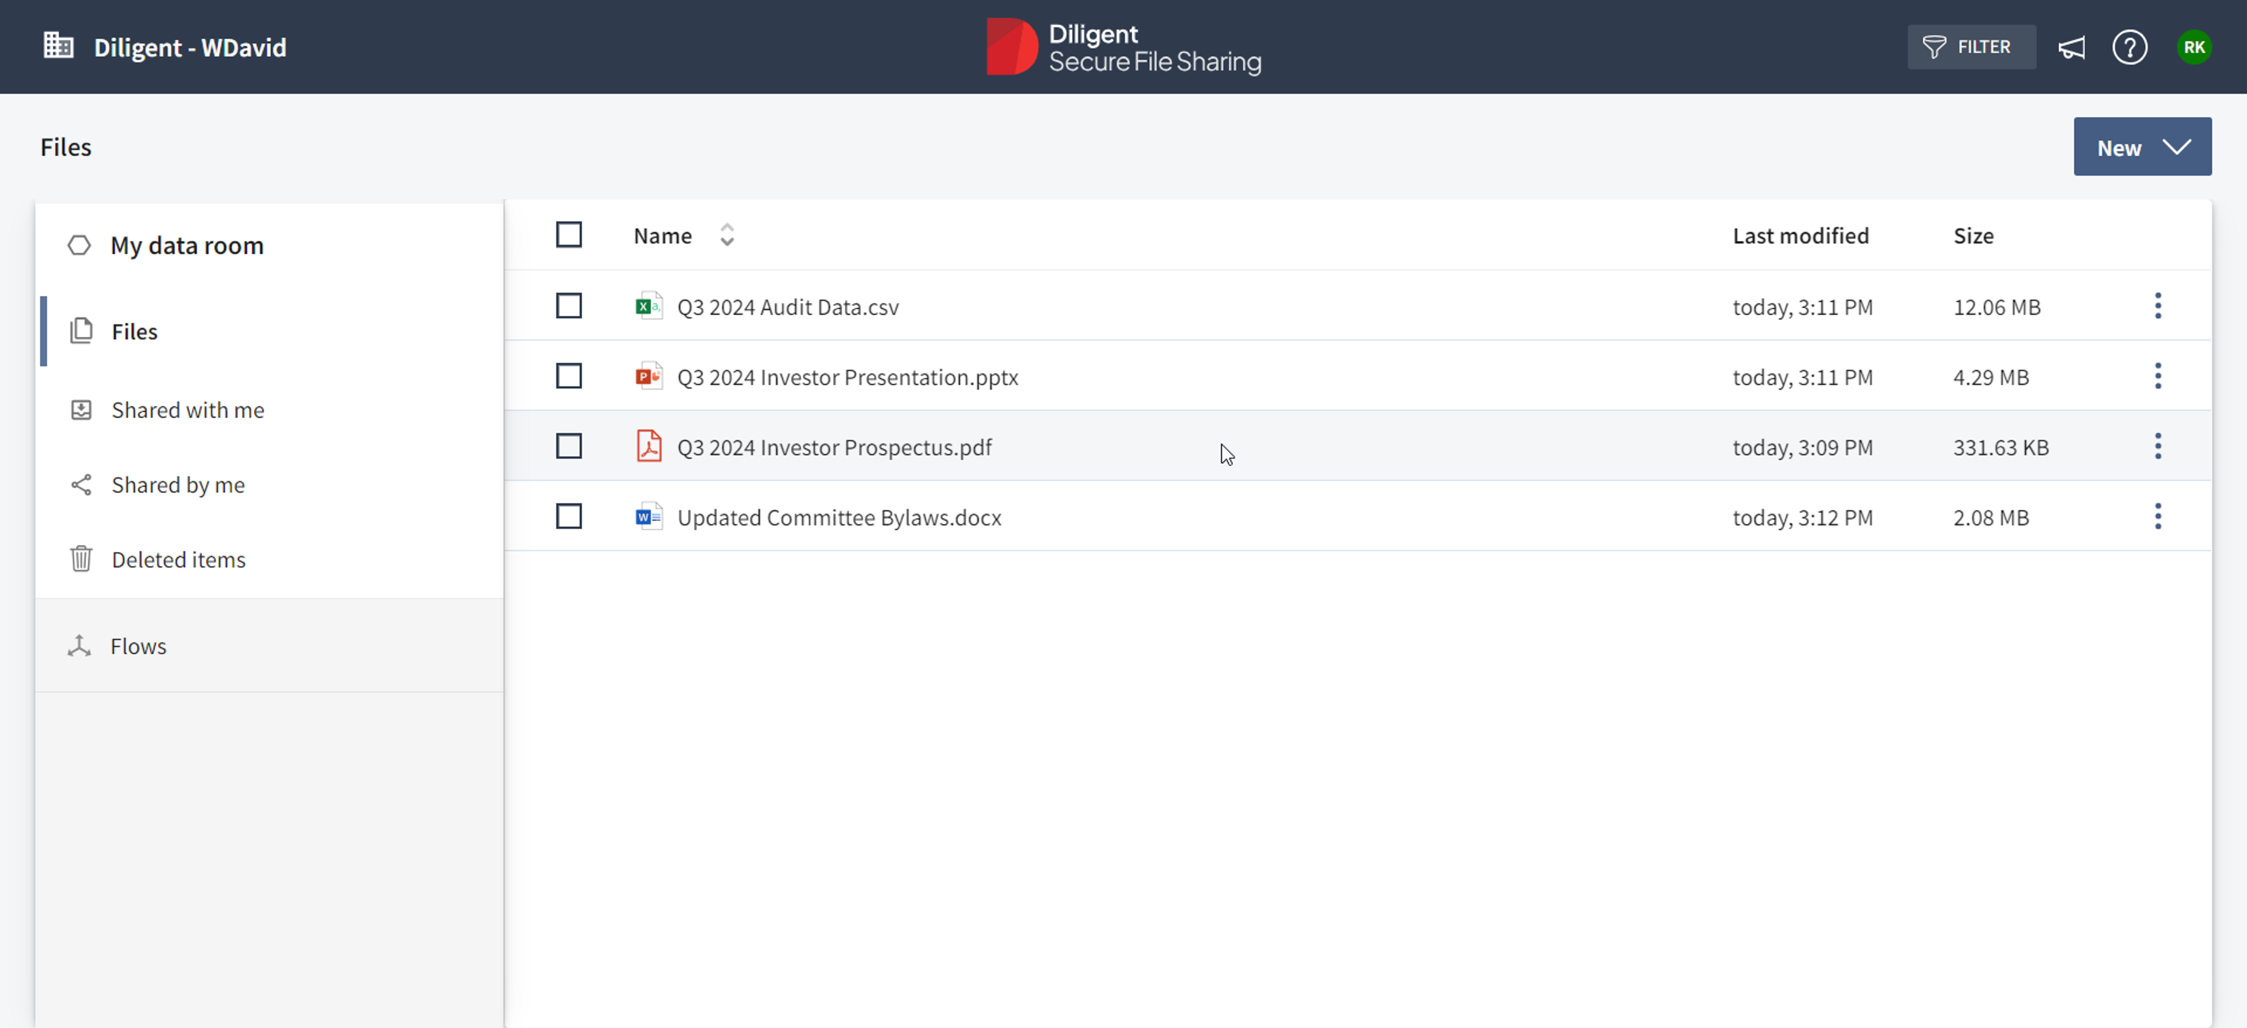Check the select-all files checkbox
This screenshot has height=1028, width=2247.
569,234
